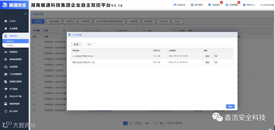Viewport: 275px width, 130px height.
Task: Open 物联网管理 in the left sidebar
Action: (14, 104)
